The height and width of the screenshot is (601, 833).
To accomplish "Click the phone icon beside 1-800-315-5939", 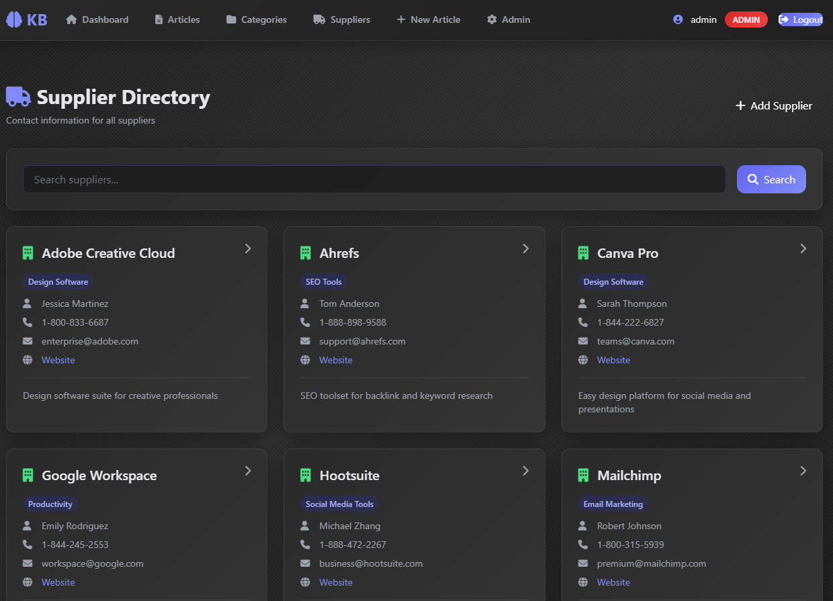I will (x=583, y=545).
